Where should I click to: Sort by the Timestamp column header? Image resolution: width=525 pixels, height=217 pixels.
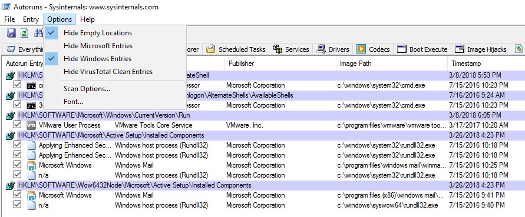[486, 64]
